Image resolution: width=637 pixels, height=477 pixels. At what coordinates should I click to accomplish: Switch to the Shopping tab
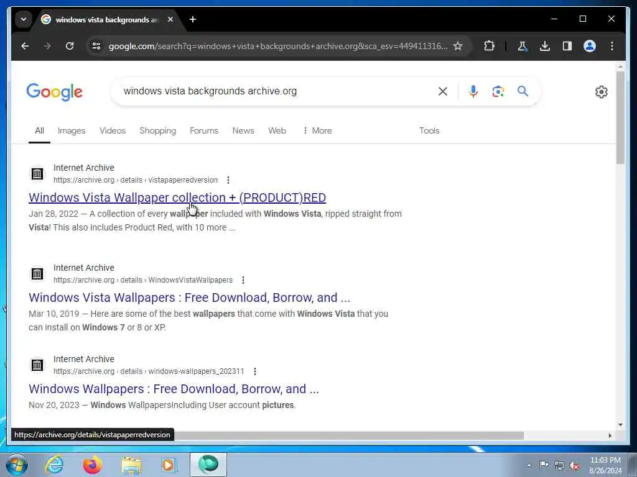coord(157,130)
